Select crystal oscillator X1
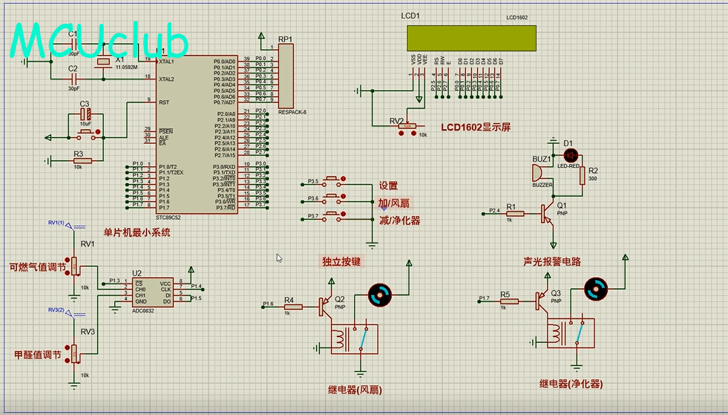This screenshot has width=728, height=415. [104, 62]
